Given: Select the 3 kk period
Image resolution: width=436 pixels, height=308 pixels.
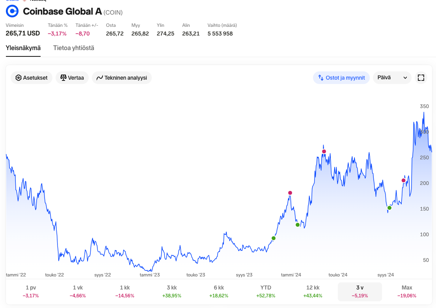Looking at the screenshot, I should pos(172,291).
